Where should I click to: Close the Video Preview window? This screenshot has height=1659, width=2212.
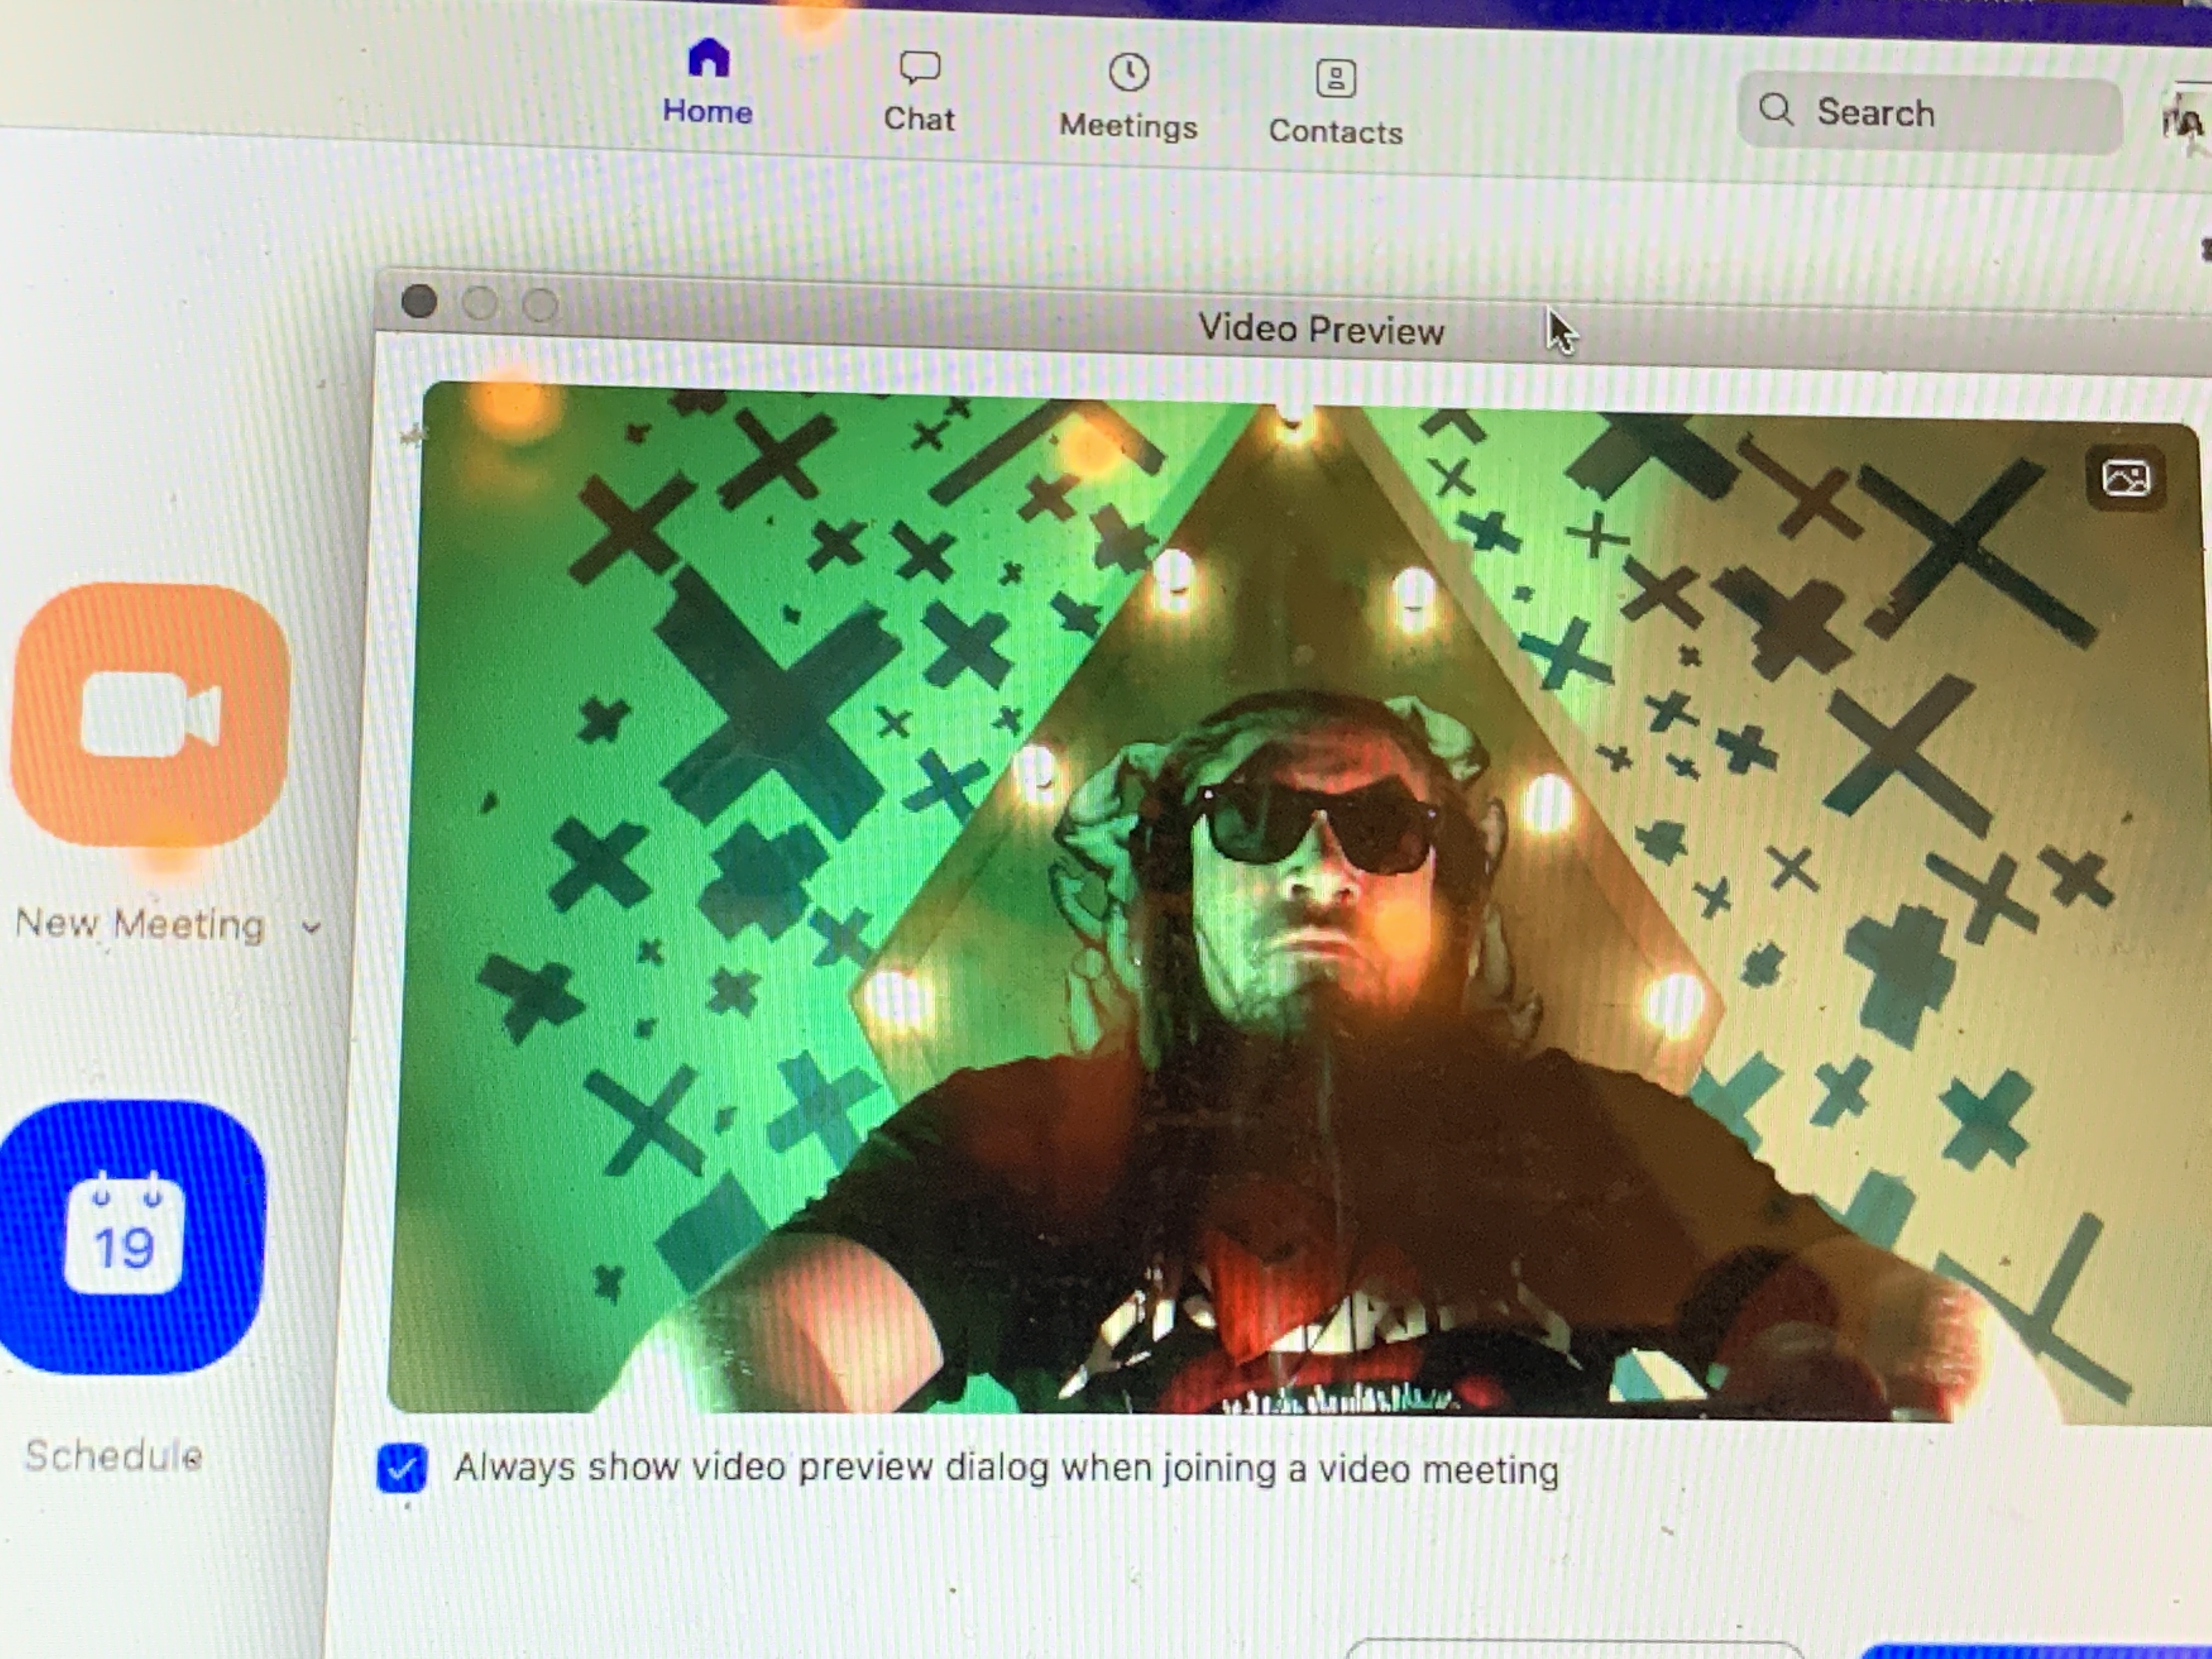pos(419,301)
